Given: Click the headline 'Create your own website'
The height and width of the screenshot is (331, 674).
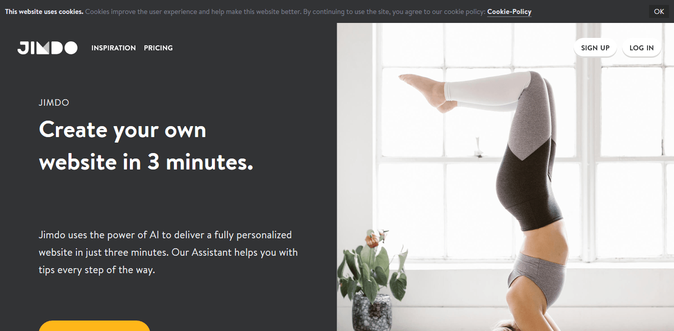Looking at the screenshot, I should (146, 146).
